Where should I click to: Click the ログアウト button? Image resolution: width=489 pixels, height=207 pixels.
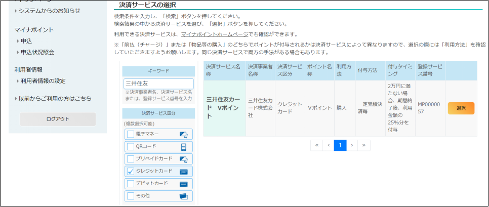point(58,119)
